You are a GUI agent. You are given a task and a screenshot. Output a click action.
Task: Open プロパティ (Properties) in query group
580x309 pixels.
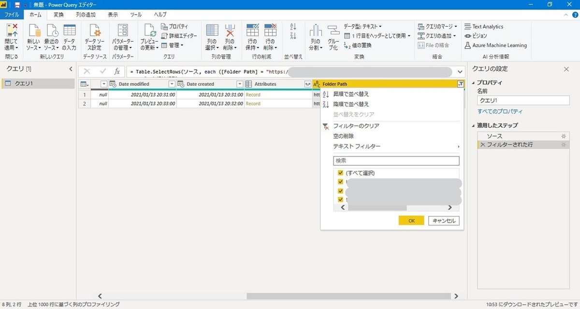click(174, 27)
